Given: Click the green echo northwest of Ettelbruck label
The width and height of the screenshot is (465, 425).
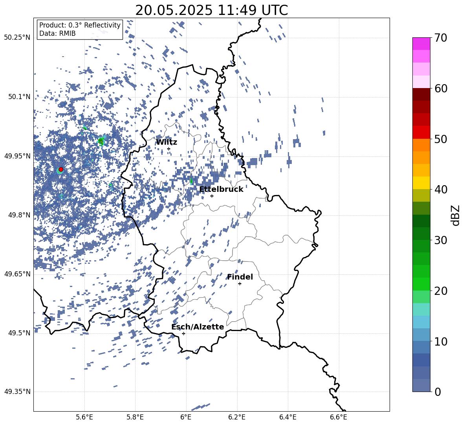Looking at the screenshot, I should point(191,181).
